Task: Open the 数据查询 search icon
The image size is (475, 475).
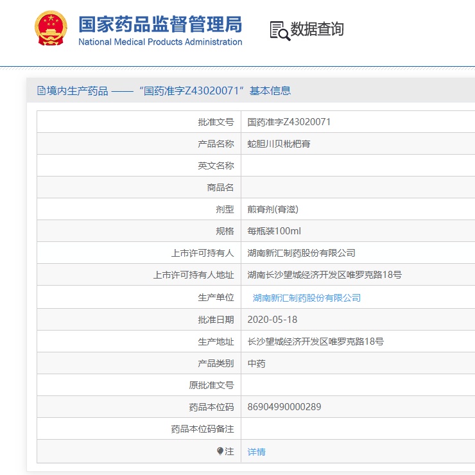Action: [280, 31]
